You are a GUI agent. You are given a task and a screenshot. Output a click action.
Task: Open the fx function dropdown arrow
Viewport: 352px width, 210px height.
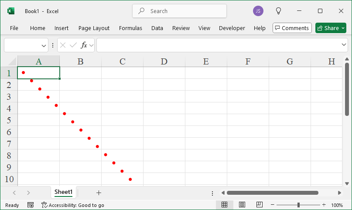tap(91, 45)
